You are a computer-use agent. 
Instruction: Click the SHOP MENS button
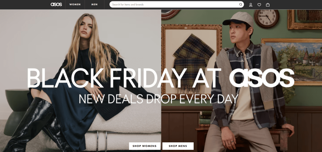tap(178, 146)
